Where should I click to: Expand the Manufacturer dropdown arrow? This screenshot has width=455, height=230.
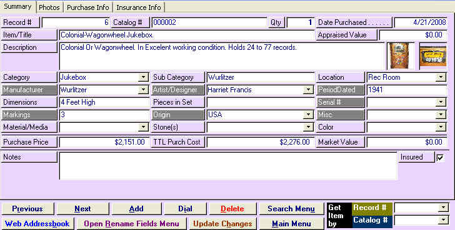[x=143, y=90]
